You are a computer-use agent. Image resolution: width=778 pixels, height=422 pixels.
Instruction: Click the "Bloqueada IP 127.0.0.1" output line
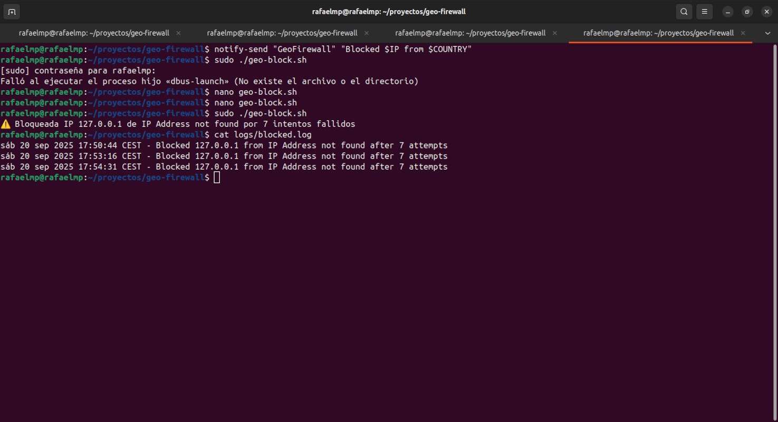click(178, 124)
